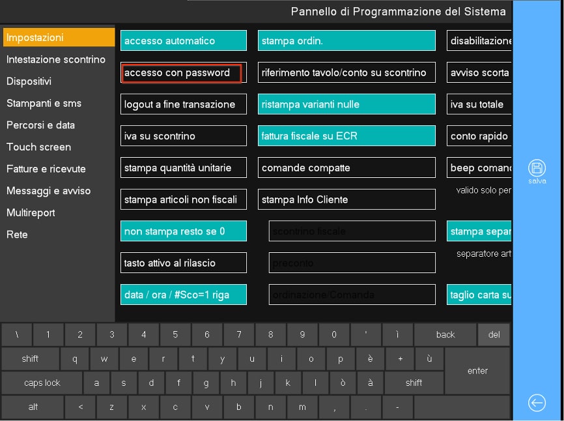Tap the caps lock key

pos(42,383)
